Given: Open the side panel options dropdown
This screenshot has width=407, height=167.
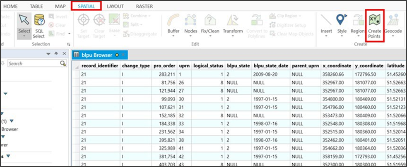Looking at the screenshot, I should click(x=48, y=54).
